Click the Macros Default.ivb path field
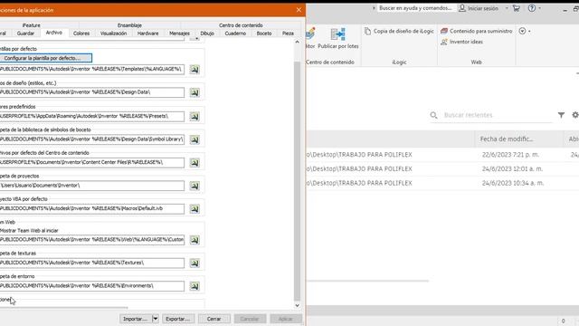The width and height of the screenshot is (579, 326). click(x=92, y=208)
